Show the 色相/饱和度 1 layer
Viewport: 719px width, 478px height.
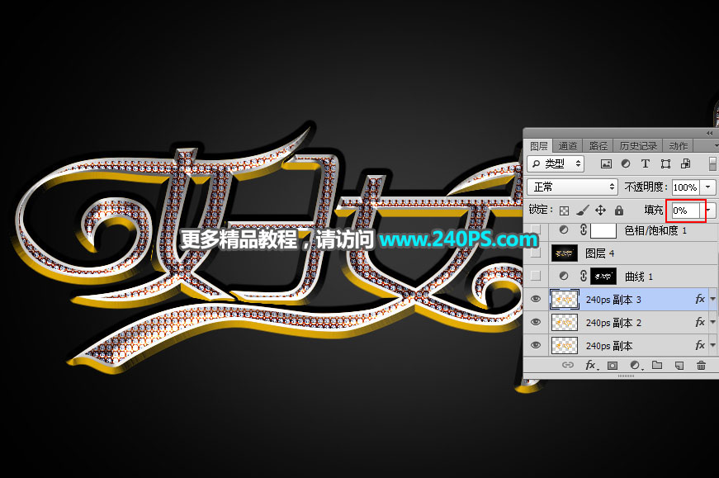(x=536, y=230)
